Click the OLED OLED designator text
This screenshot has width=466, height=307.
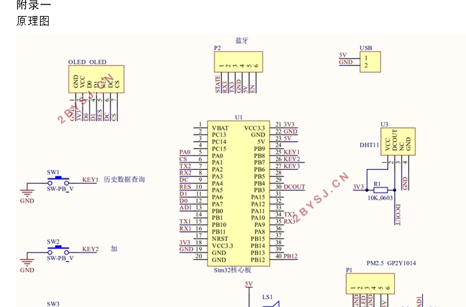87,62
